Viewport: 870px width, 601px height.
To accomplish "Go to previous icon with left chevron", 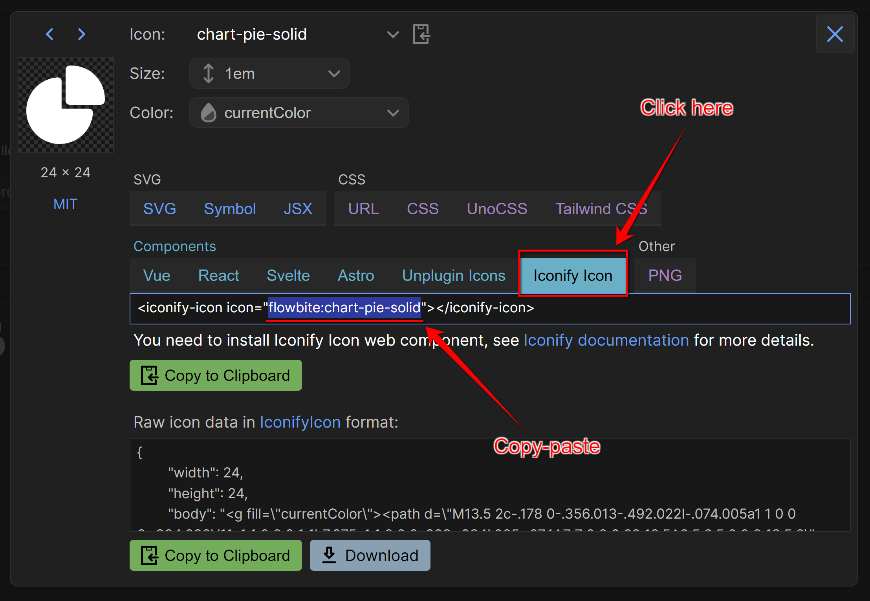I will click(x=49, y=34).
